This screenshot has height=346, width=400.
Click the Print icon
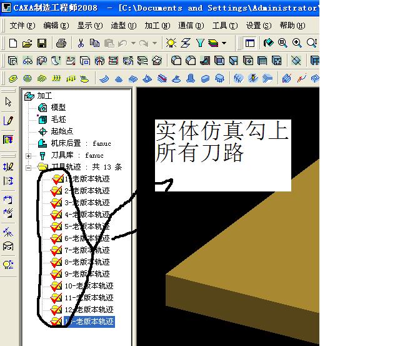(61, 43)
